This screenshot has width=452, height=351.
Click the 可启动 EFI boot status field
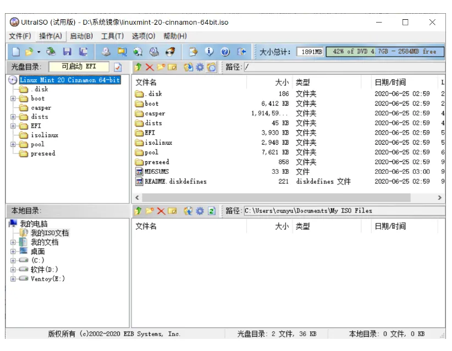79,67
